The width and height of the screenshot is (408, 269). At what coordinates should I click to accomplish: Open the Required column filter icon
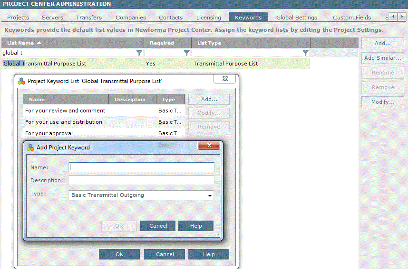(186, 53)
